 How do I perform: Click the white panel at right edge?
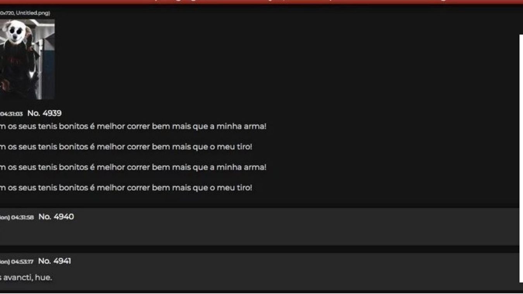point(521,159)
